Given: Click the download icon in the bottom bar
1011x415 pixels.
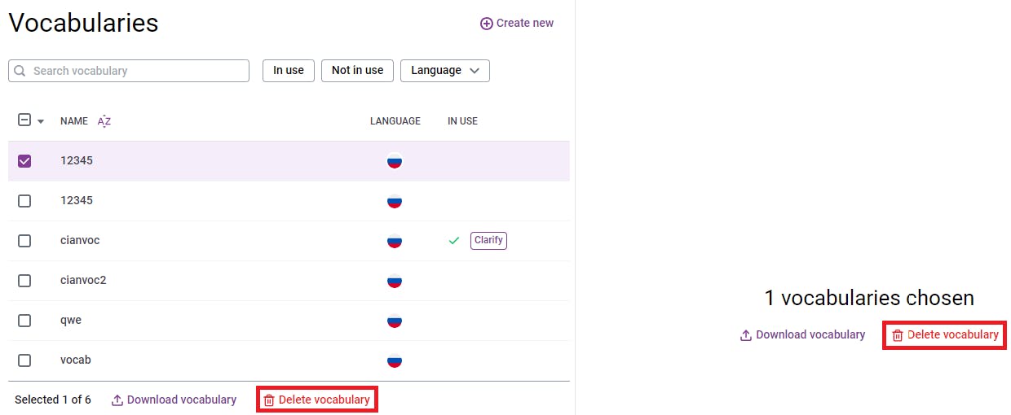Looking at the screenshot, I should 117,400.
